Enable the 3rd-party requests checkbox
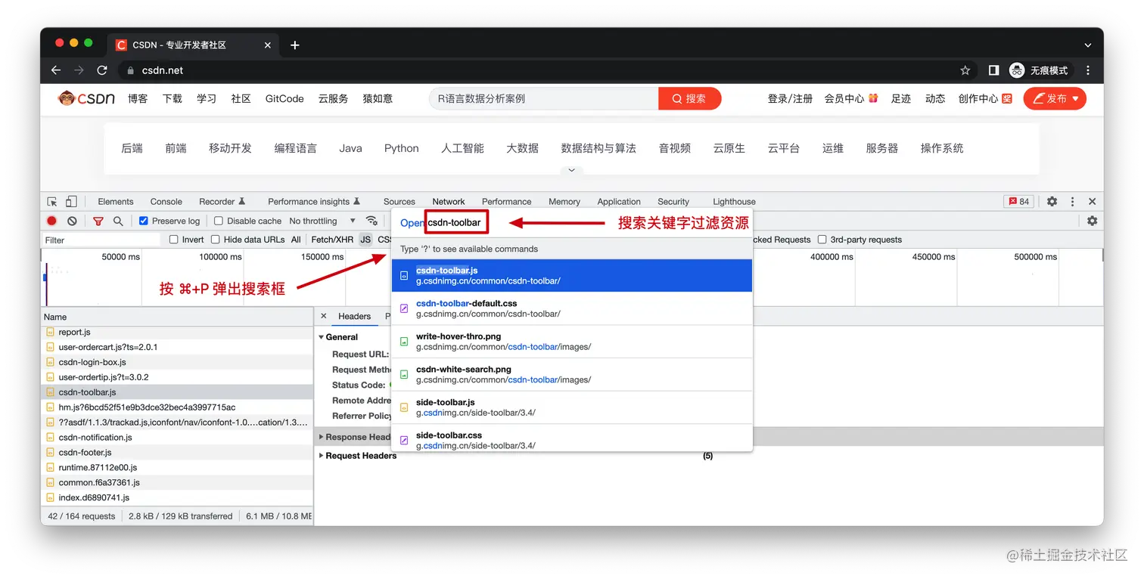 tap(822, 240)
